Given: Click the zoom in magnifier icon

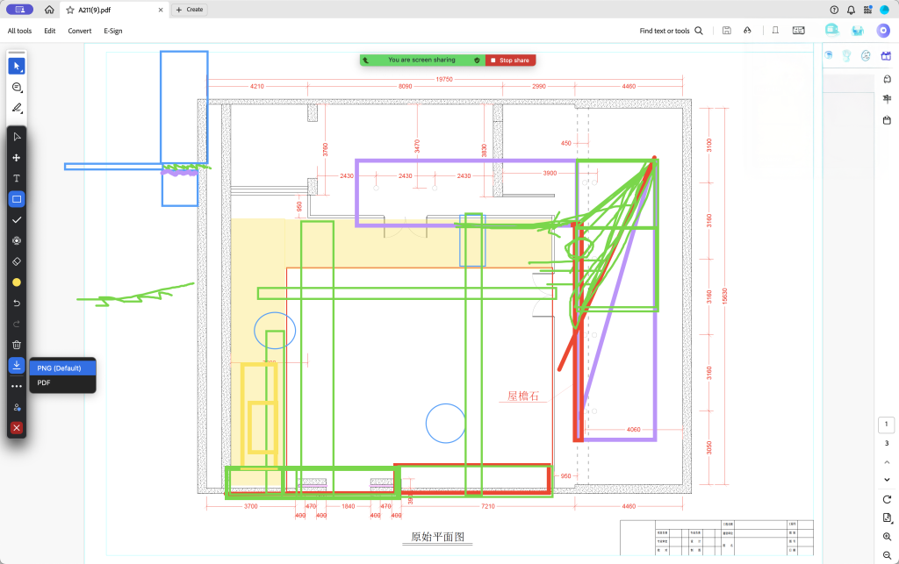Looking at the screenshot, I should point(887,536).
